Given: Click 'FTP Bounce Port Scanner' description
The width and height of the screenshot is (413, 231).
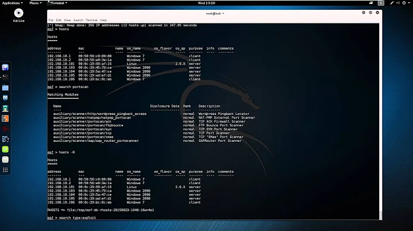Looking at the screenshot, I should pyautogui.click(x=221, y=125).
